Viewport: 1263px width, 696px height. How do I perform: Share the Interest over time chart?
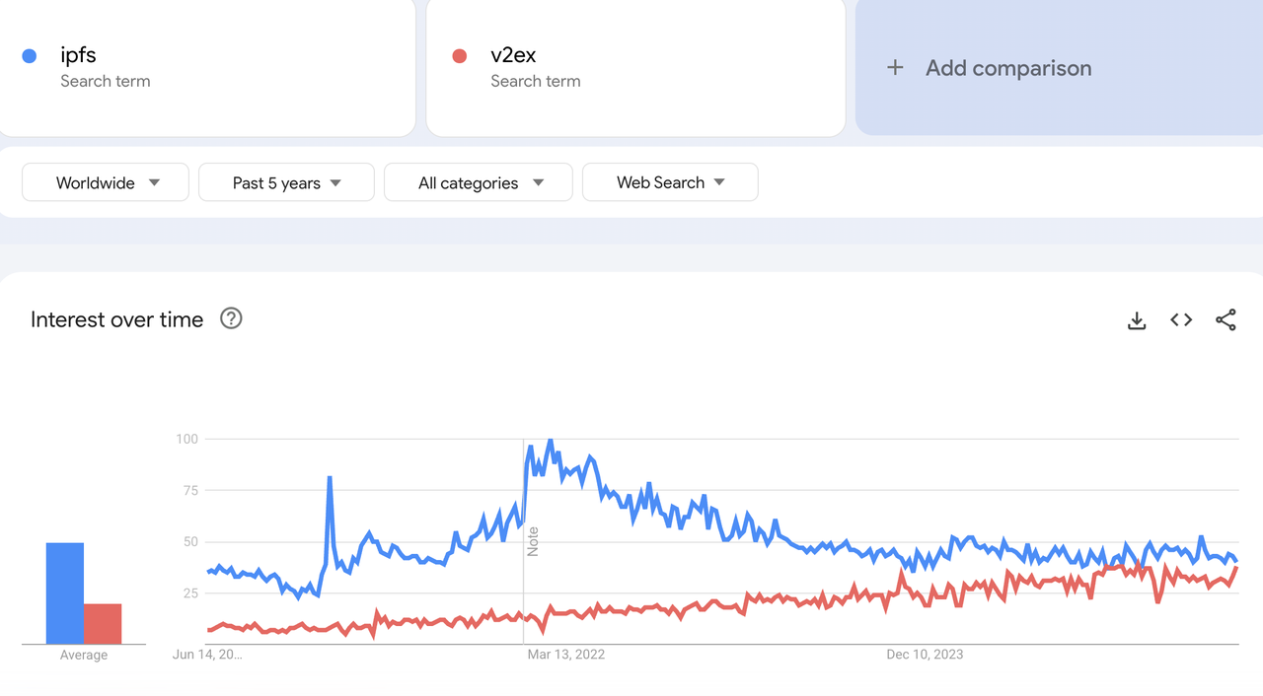pyautogui.click(x=1226, y=320)
